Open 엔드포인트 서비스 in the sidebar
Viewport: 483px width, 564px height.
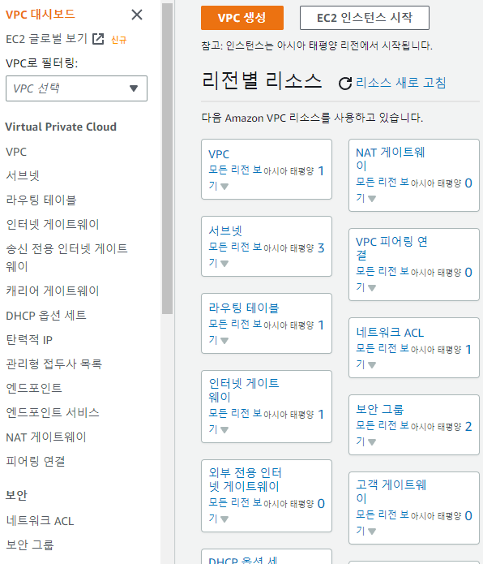click(53, 412)
